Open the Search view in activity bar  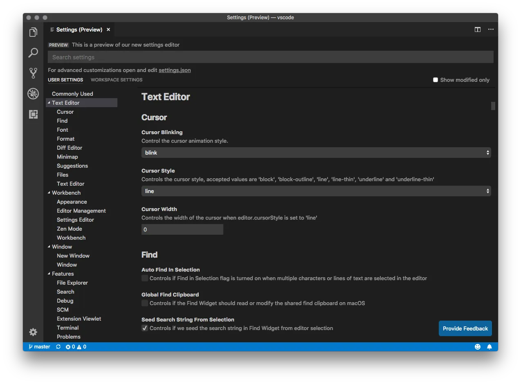[33, 53]
